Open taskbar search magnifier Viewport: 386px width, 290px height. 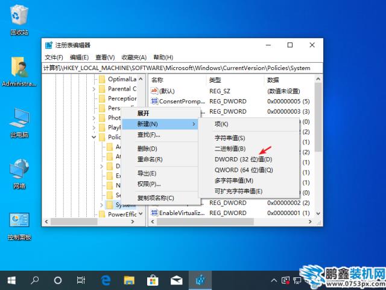(34, 280)
